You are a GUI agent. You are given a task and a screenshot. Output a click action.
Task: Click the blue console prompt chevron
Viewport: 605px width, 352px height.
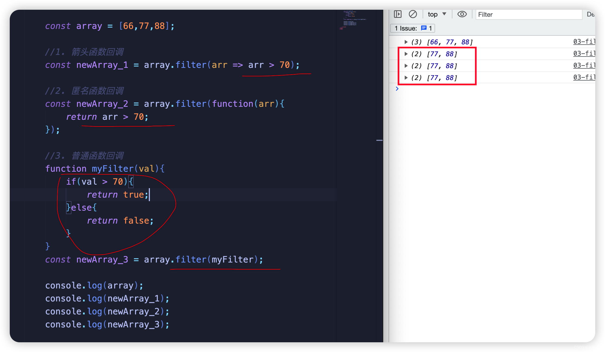point(397,89)
